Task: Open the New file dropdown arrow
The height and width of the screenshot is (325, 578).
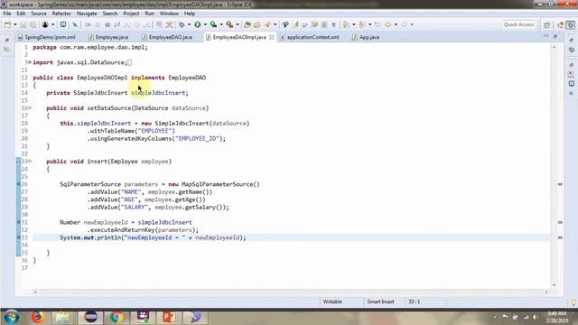Action: point(15,24)
